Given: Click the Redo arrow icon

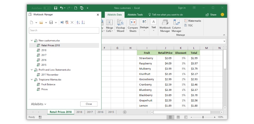Looking at the screenshot, I should coord(69,8).
